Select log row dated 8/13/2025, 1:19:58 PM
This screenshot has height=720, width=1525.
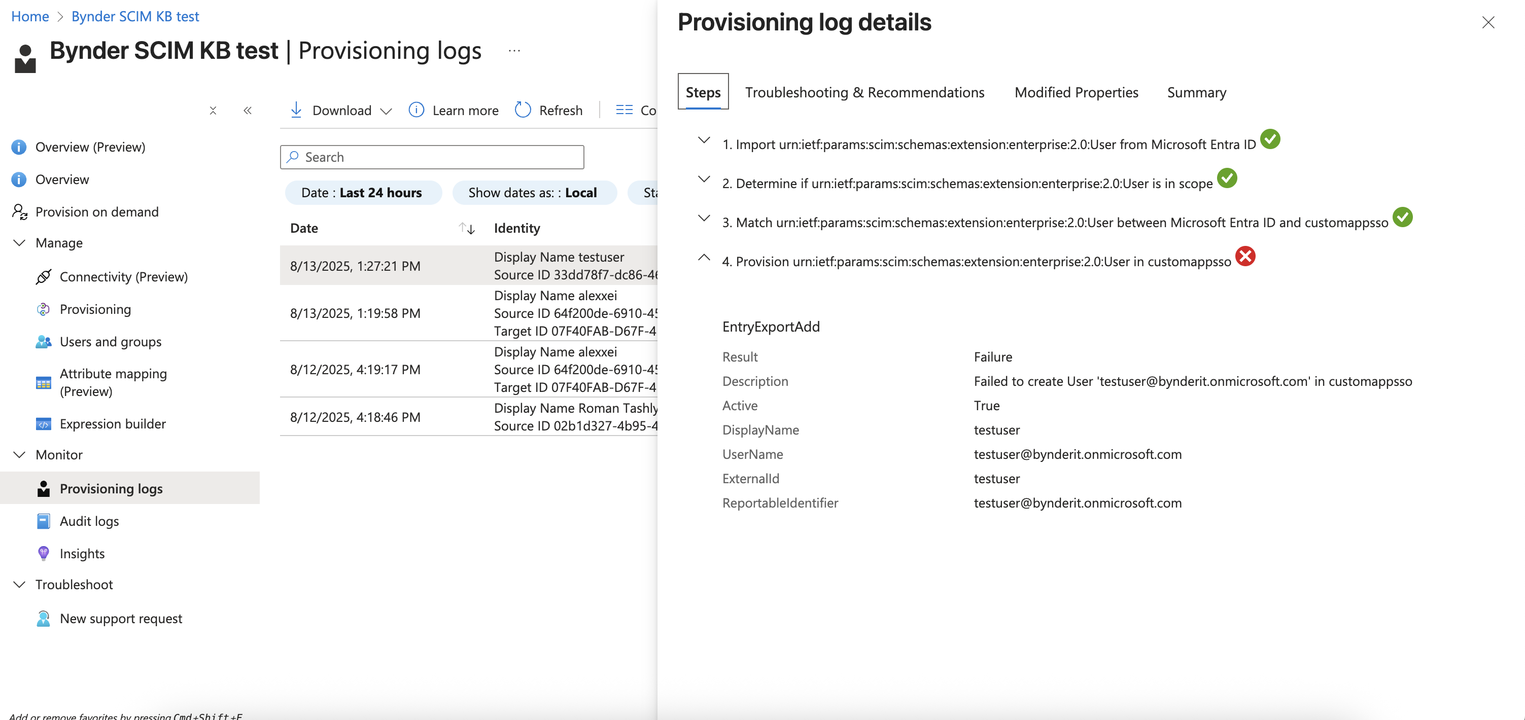[469, 313]
